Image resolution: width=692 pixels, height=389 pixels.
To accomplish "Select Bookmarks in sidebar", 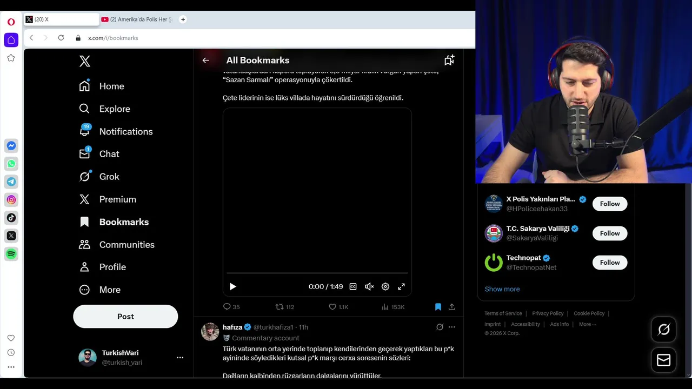I will point(114,222).
